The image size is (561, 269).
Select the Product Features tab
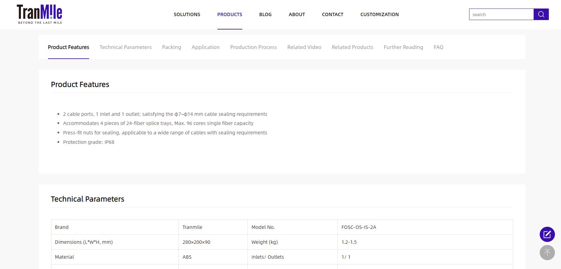(68, 47)
